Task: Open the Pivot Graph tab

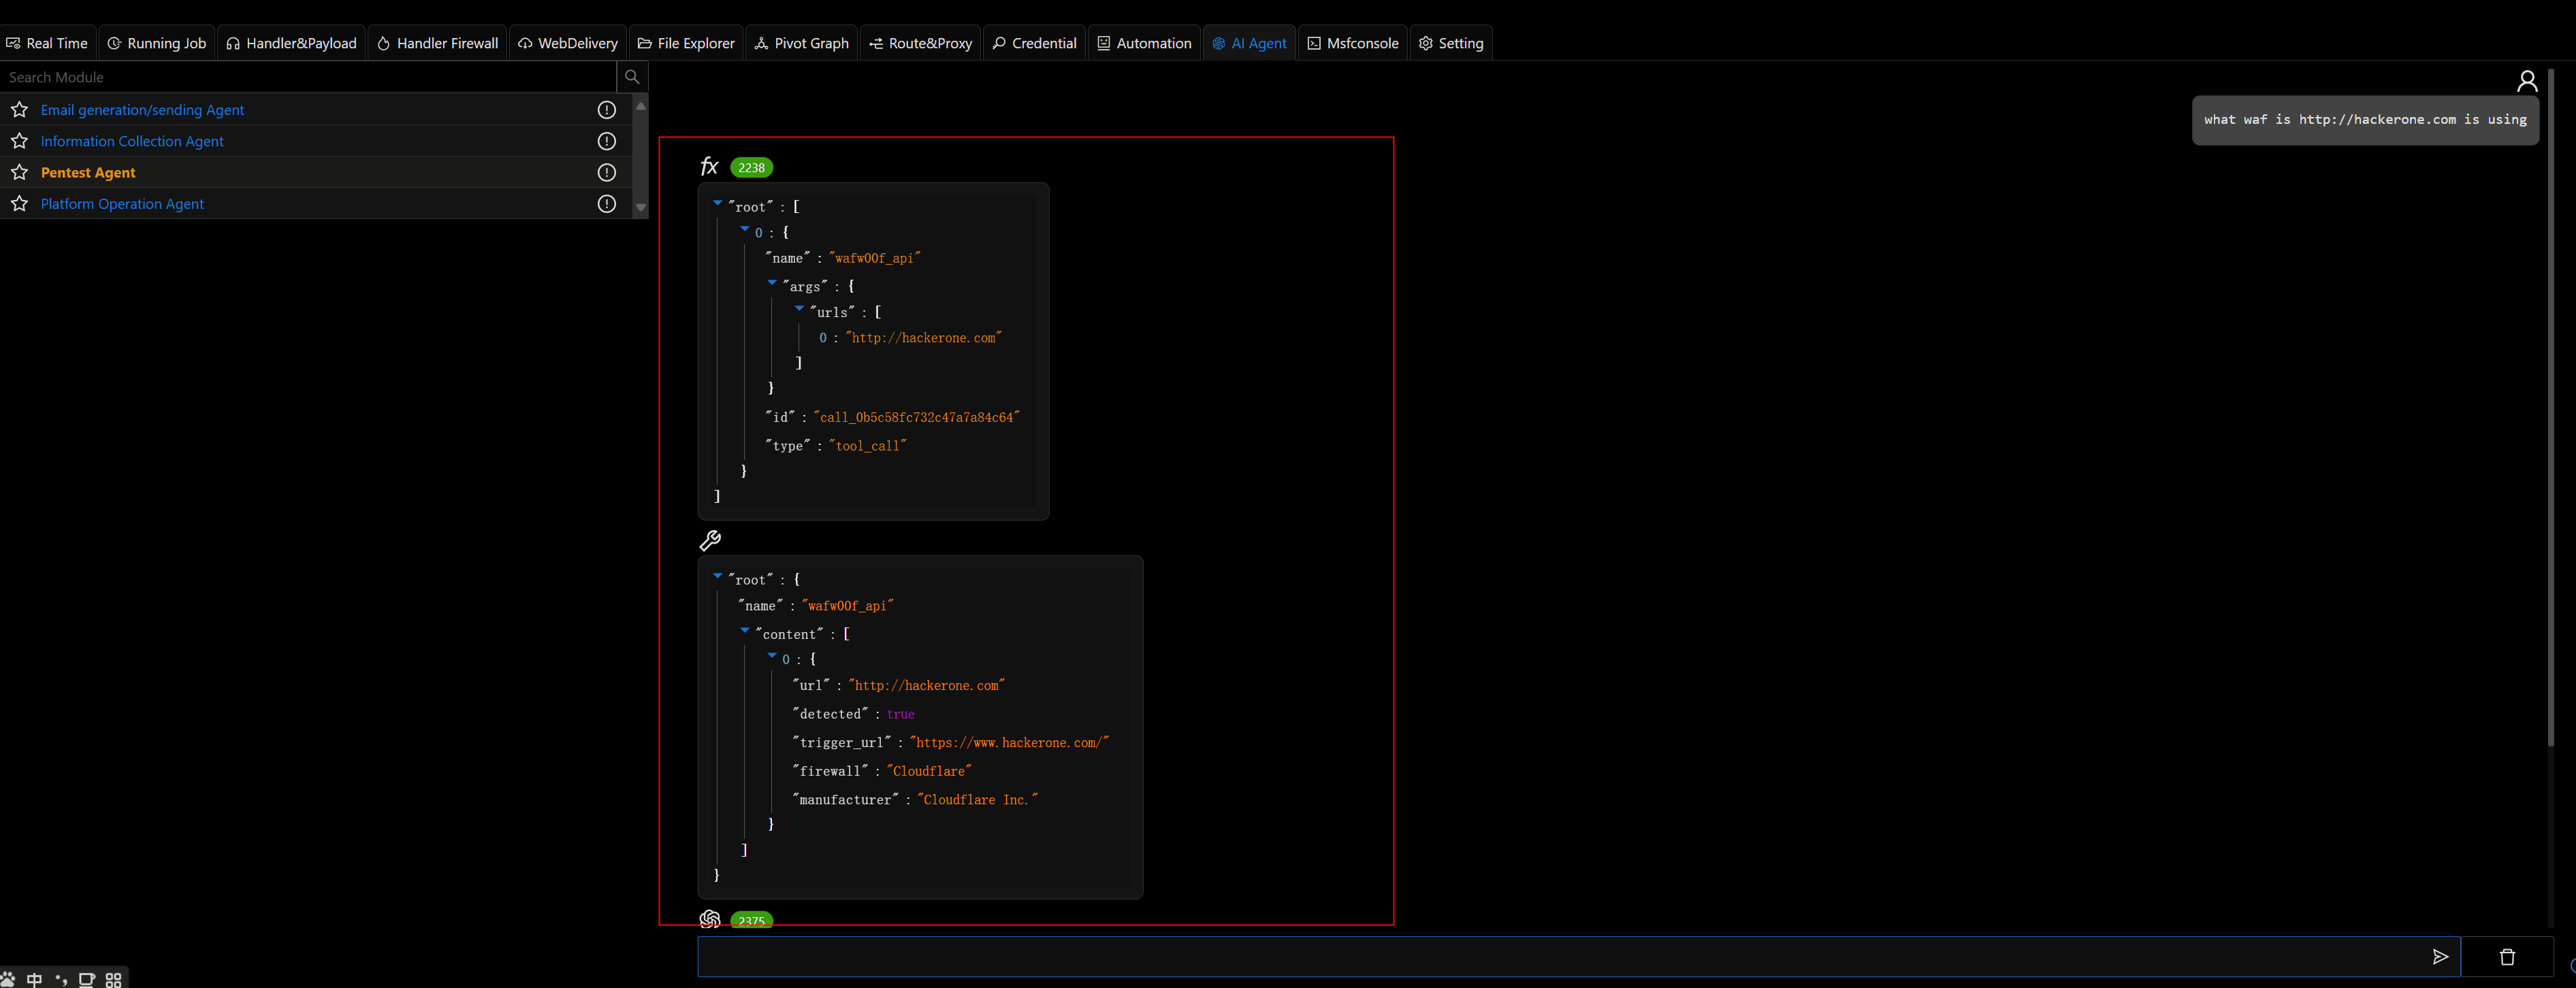Action: pos(801,43)
